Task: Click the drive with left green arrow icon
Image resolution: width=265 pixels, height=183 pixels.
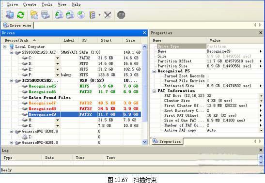Action: pos(59,15)
